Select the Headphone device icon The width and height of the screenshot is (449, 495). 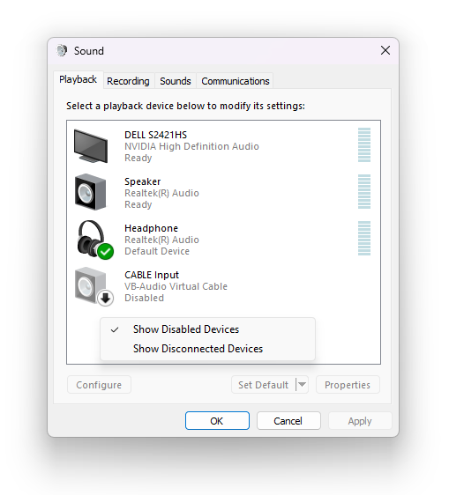pos(94,240)
